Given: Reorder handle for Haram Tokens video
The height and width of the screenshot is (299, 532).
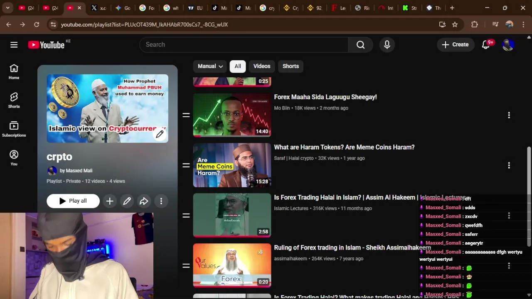Looking at the screenshot, I should 186,165.
